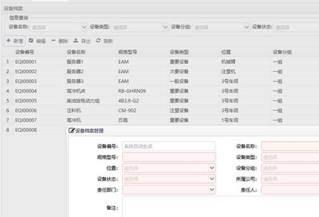The height and width of the screenshot is (217, 319).
Task: Open the 所属公司 select in the form
Action: [290, 179]
